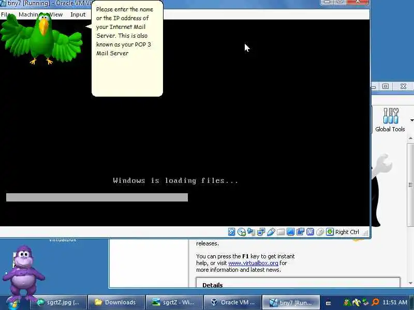Click the Right Ctrl host key label
Screen dimensions: 414x310
[347, 232]
